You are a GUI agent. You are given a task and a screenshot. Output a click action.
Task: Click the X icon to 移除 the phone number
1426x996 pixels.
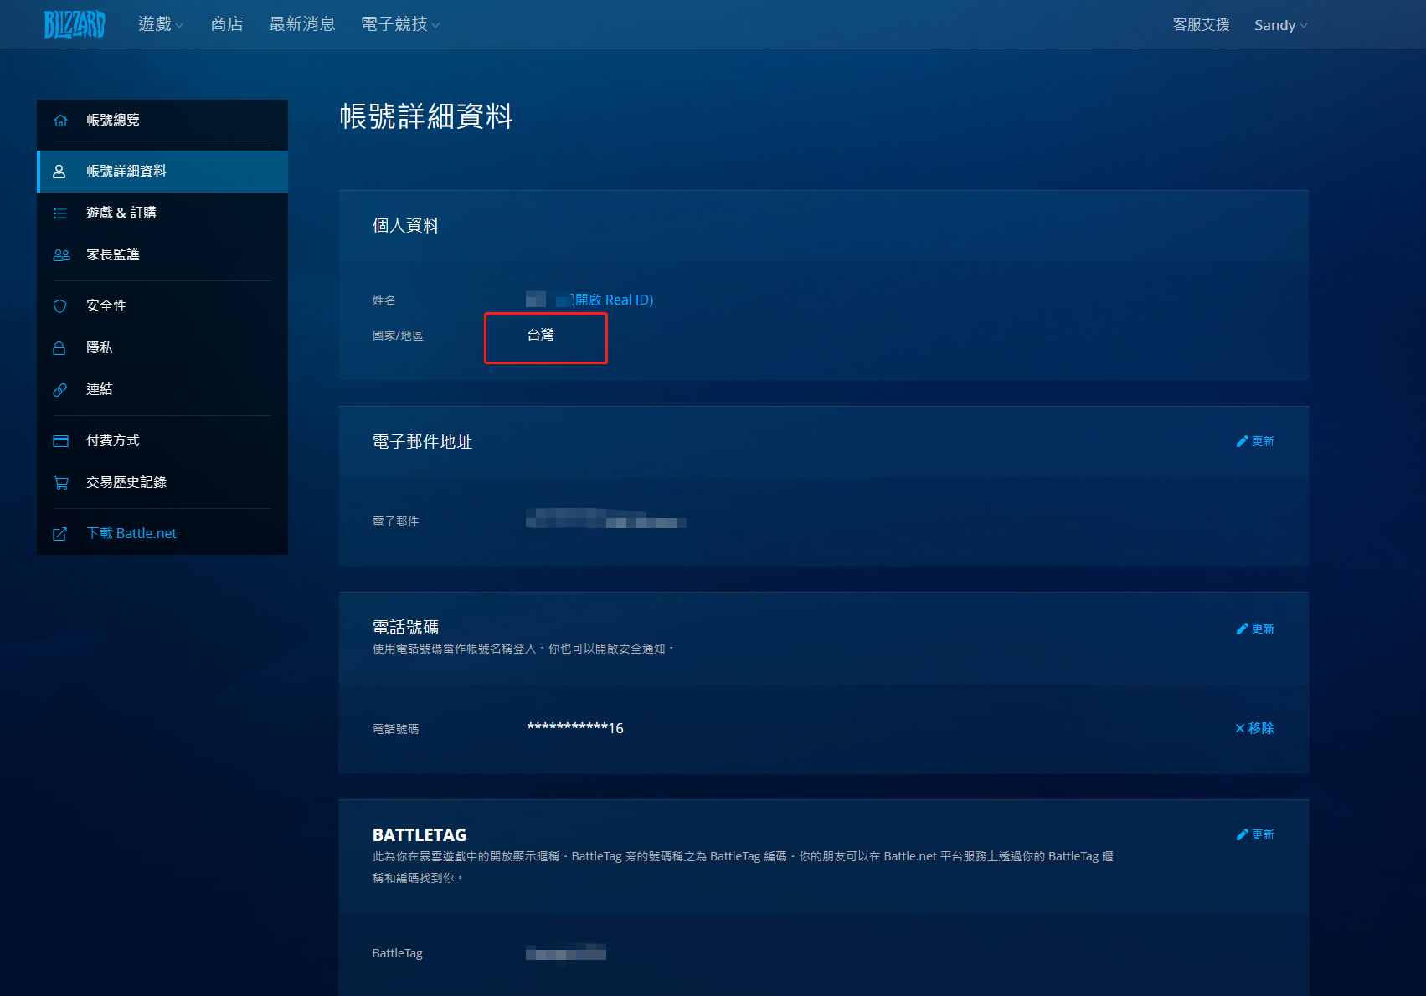(1239, 728)
